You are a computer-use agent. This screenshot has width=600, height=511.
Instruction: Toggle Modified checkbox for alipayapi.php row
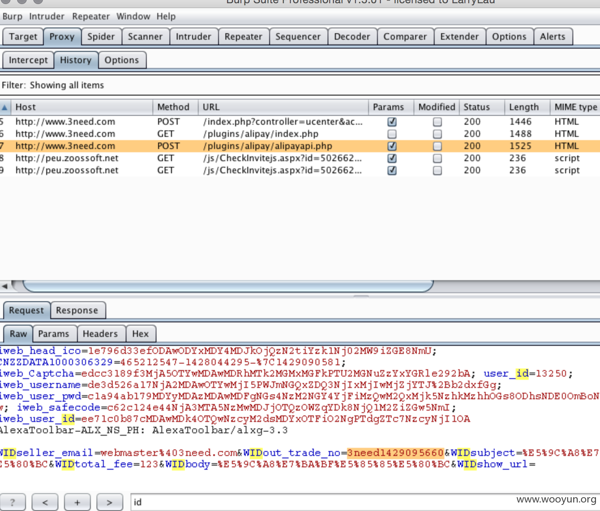tap(437, 146)
